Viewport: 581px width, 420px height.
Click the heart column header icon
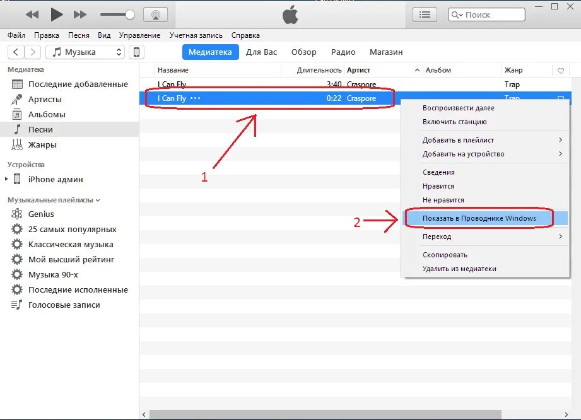click(x=561, y=71)
